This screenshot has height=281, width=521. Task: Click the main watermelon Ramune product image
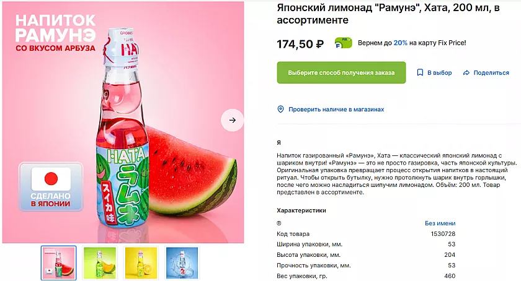124,124
